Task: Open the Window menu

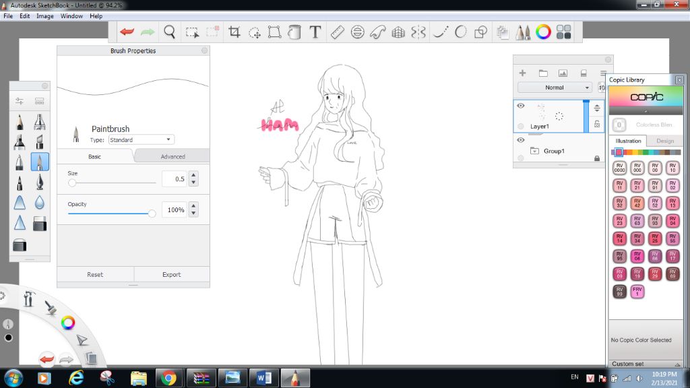Action: click(71, 16)
